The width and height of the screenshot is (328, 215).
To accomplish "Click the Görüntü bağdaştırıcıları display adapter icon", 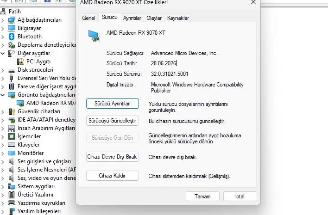I will point(12,95).
